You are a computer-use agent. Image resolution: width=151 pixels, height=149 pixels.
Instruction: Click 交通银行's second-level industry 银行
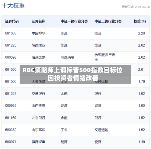pyautogui.click(x=98, y=94)
